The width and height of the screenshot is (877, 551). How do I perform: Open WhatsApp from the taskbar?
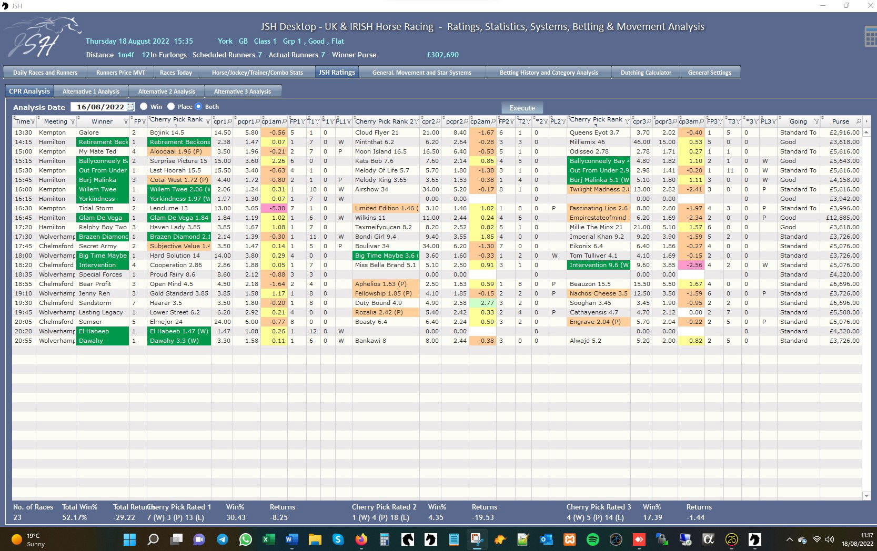[246, 539]
